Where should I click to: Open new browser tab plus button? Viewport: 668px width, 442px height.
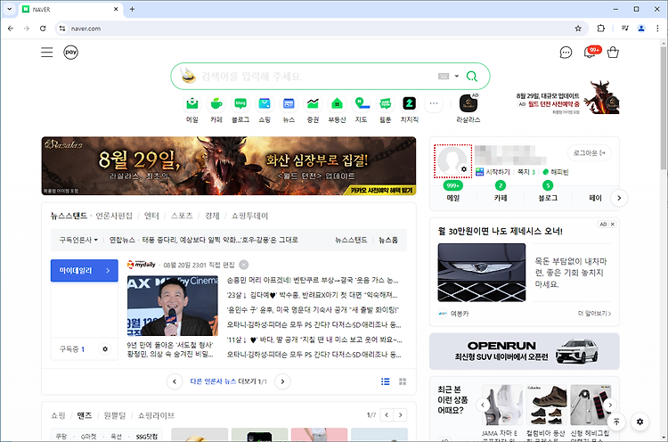pos(132,9)
